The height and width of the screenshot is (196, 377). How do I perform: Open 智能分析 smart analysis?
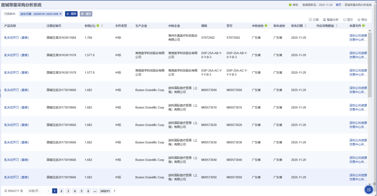331,20
